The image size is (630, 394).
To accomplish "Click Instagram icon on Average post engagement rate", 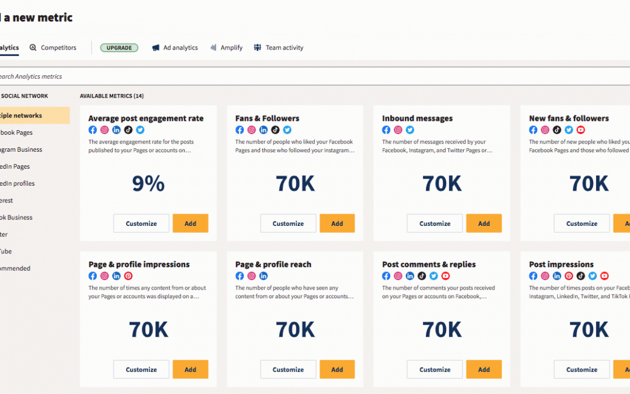I will tap(104, 130).
